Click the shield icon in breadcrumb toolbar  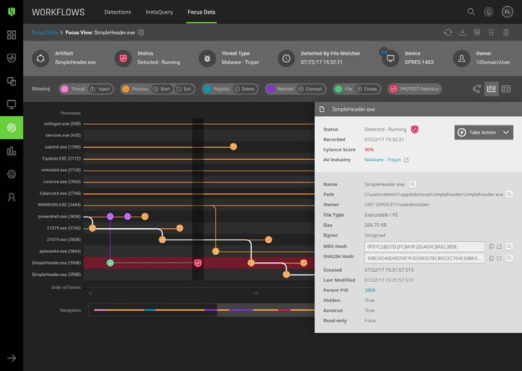pyautogui.click(x=477, y=33)
